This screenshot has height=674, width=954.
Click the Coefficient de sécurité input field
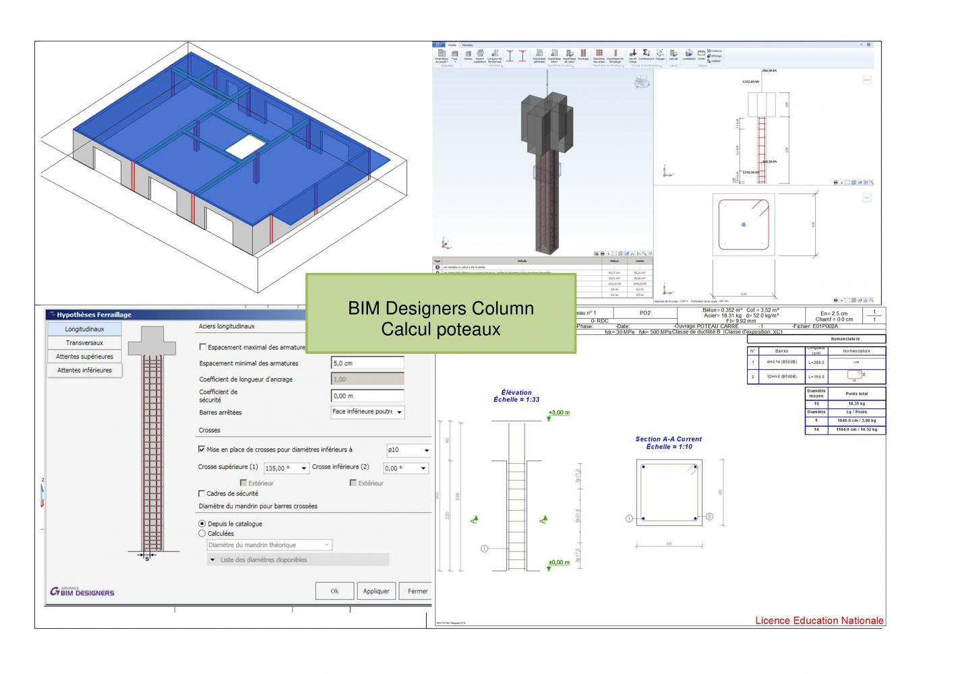[x=367, y=396]
